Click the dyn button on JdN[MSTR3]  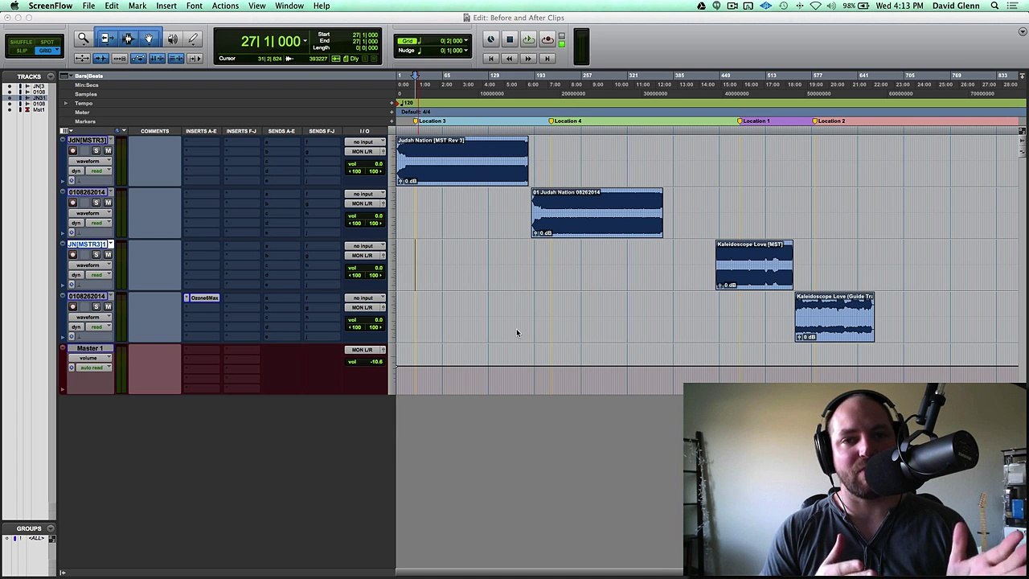tap(76, 170)
